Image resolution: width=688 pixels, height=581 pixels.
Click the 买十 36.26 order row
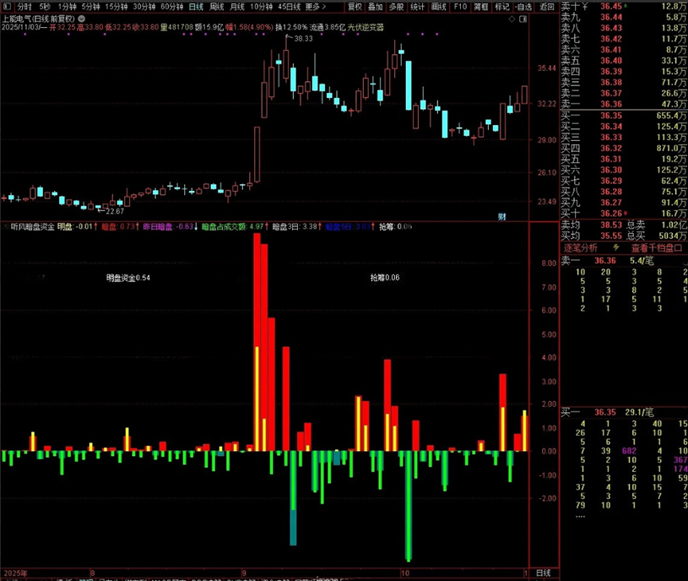pos(624,214)
